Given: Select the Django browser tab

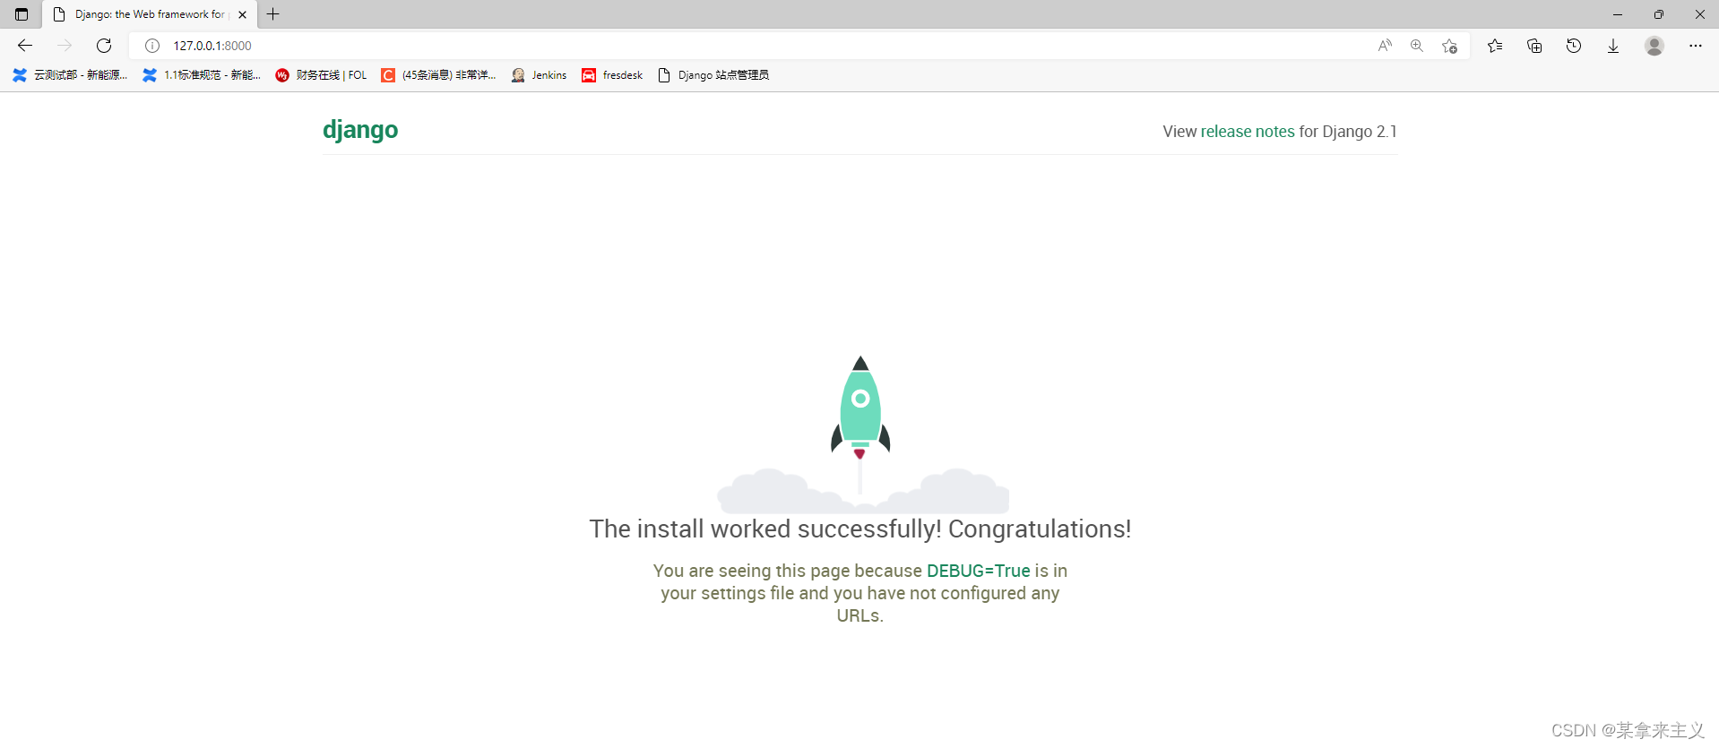Looking at the screenshot, I should [x=150, y=14].
